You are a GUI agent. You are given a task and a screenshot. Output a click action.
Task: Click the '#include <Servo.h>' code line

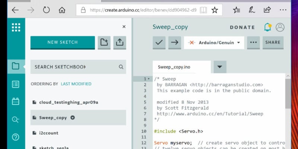178,131
